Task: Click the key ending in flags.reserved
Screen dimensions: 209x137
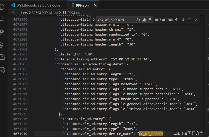Action: (101, 84)
